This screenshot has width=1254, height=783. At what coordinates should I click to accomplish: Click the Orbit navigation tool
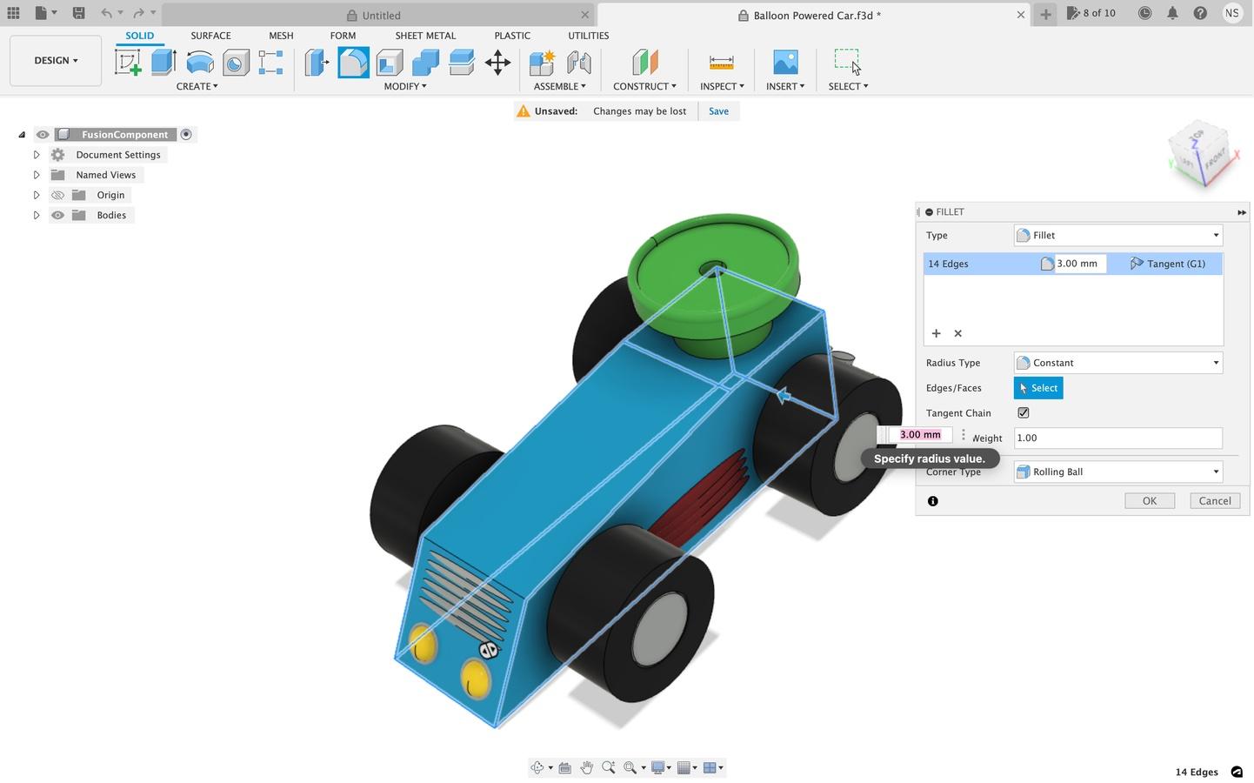(537, 767)
